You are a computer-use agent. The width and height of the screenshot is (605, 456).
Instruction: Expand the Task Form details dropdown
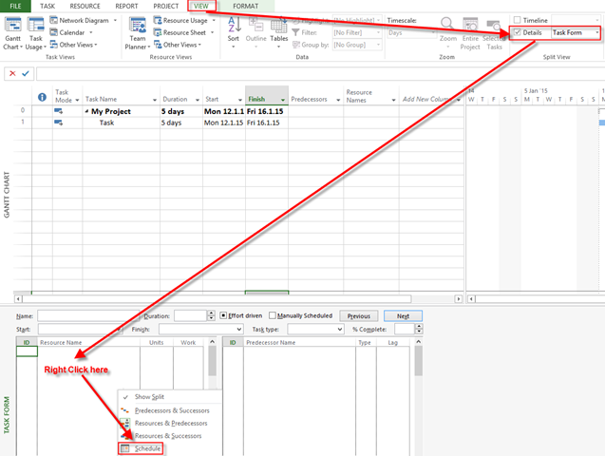click(597, 33)
